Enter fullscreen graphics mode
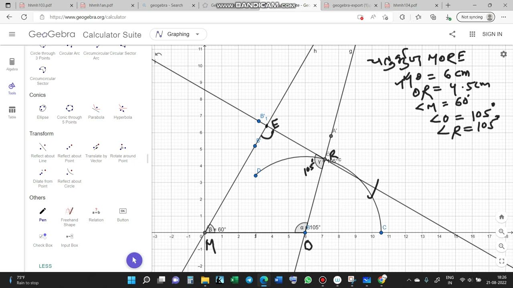 pos(501,261)
